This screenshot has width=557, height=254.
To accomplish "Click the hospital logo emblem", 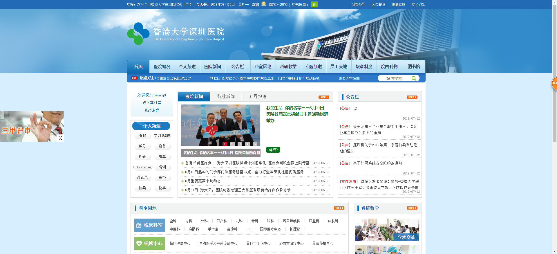I will (138, 34).
